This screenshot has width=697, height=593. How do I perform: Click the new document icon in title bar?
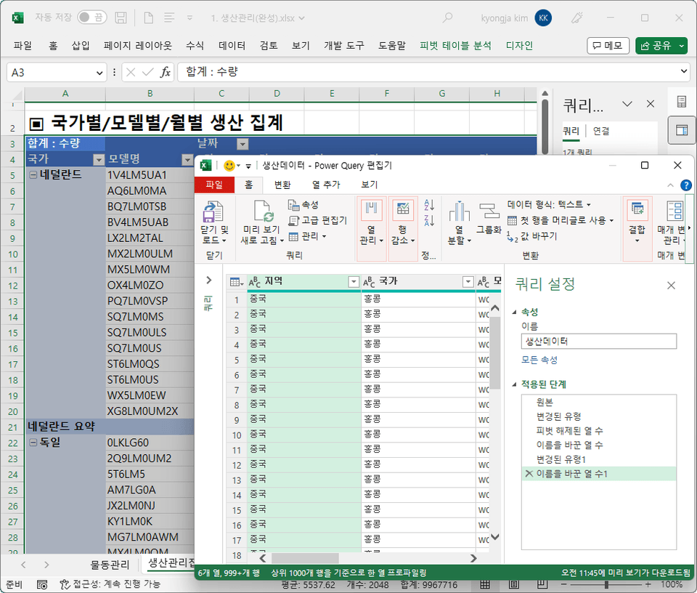coord(148,17)
